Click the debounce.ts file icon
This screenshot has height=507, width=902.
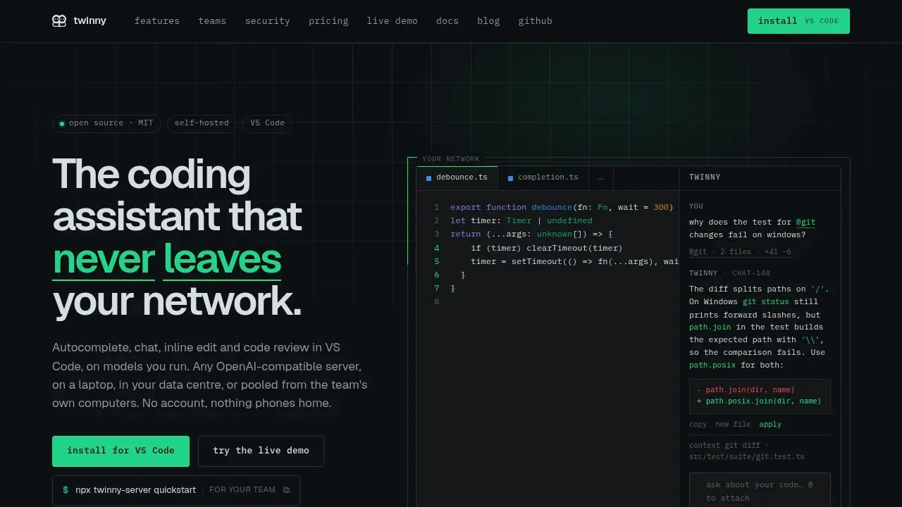tap(428, 178)
